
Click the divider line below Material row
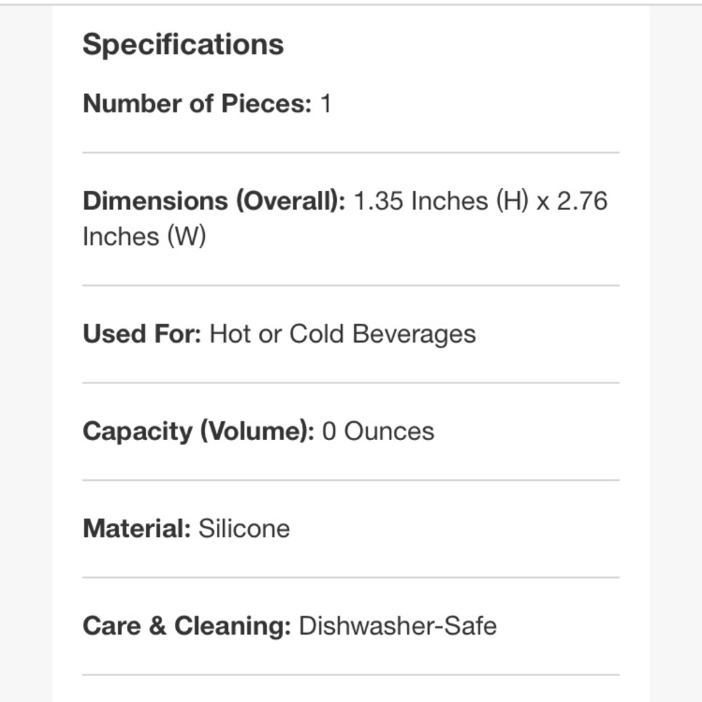(351, 578)
